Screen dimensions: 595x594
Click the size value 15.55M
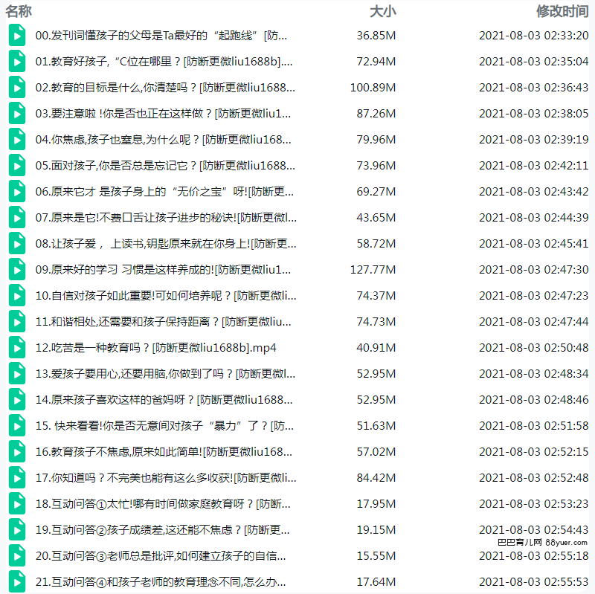click(x=376, y=556)
